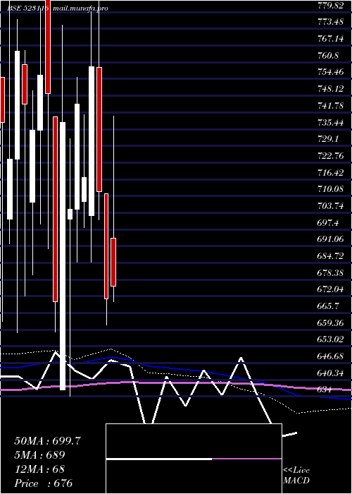
Task: Click the 741.78 price axis label
Action: click(x=330, y=106)
